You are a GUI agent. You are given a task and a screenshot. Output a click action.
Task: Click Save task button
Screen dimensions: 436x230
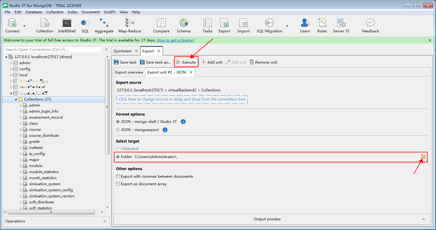[x=125, y=62]
